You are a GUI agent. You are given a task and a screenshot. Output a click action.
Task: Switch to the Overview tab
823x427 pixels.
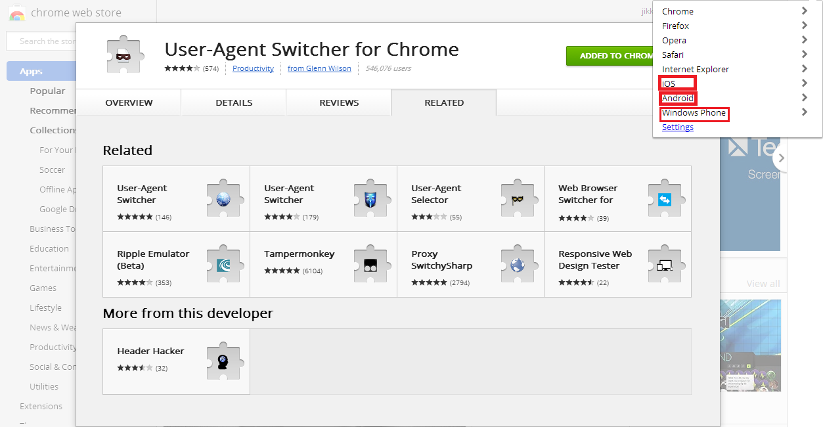[129, 102]
